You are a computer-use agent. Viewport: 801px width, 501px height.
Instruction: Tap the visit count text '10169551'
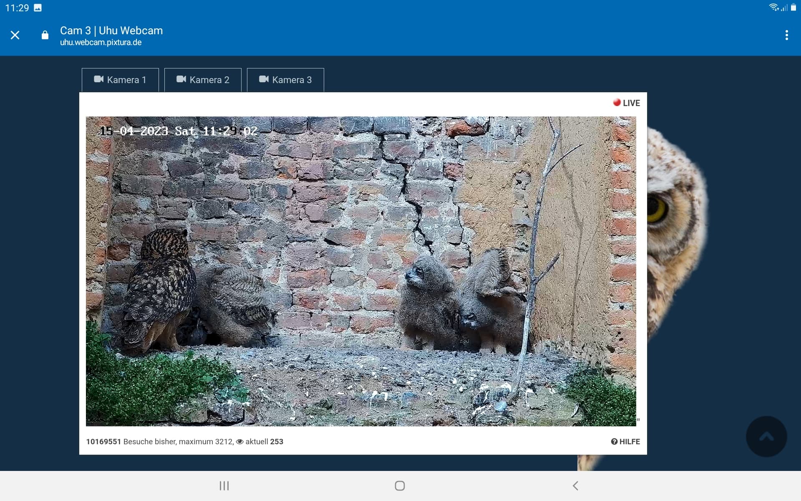[x=103, y=442]
